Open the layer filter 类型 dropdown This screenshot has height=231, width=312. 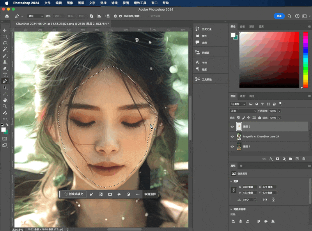point(238,104)
